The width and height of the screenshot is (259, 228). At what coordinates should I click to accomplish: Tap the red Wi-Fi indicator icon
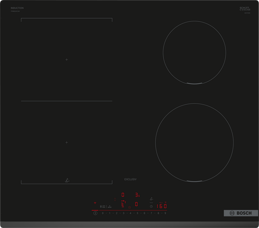coord(96,203)
